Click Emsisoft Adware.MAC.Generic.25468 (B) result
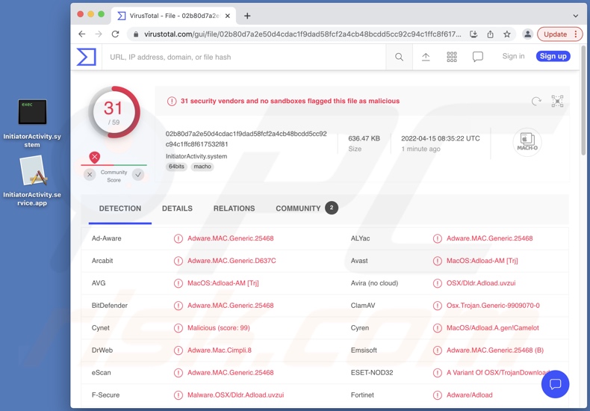590x411 pixels. click(x=495, y=350)
